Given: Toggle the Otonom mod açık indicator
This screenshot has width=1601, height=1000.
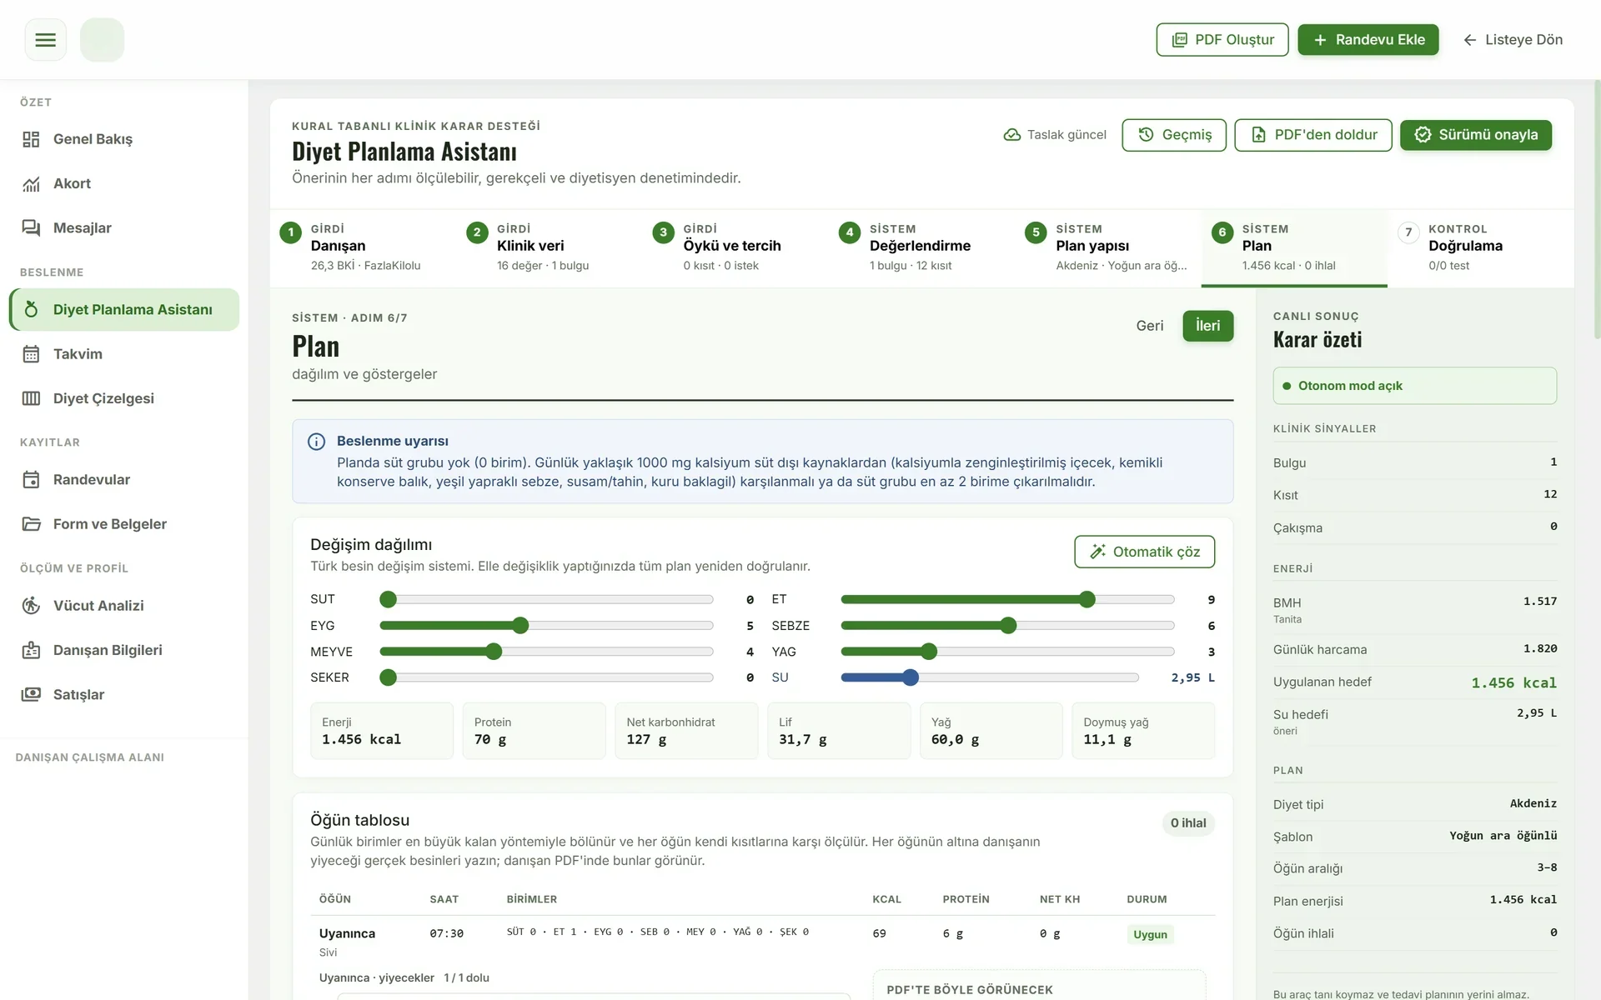Looking at the screenshot, I should 1414,386.
